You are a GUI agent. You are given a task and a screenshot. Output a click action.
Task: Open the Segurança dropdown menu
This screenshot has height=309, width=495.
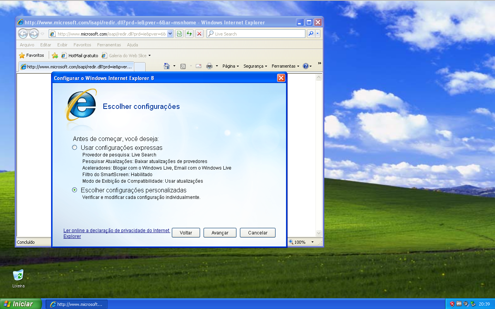coord(255,66)
